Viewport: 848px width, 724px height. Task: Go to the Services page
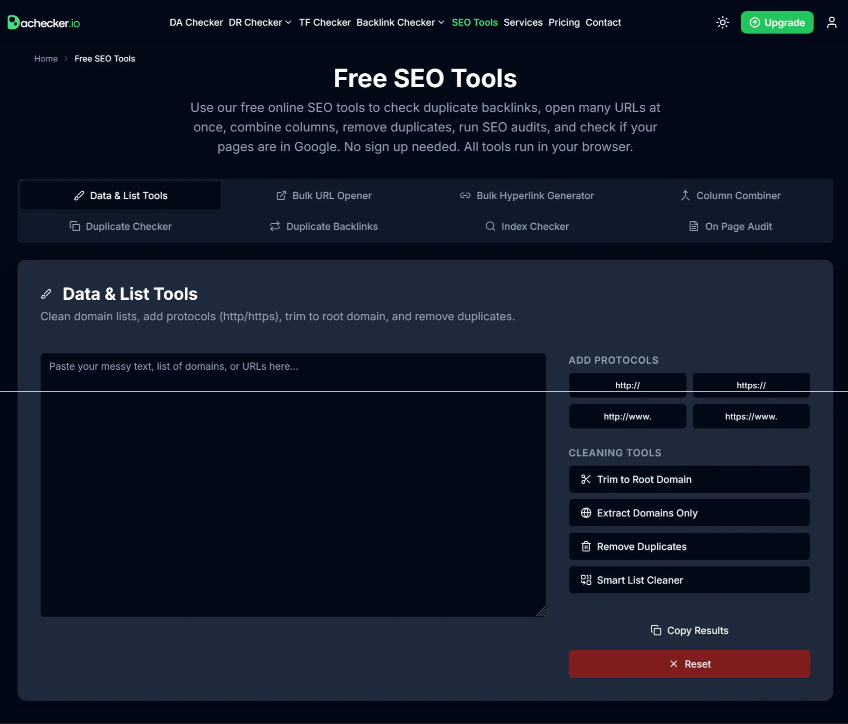[x=523, y=22]
